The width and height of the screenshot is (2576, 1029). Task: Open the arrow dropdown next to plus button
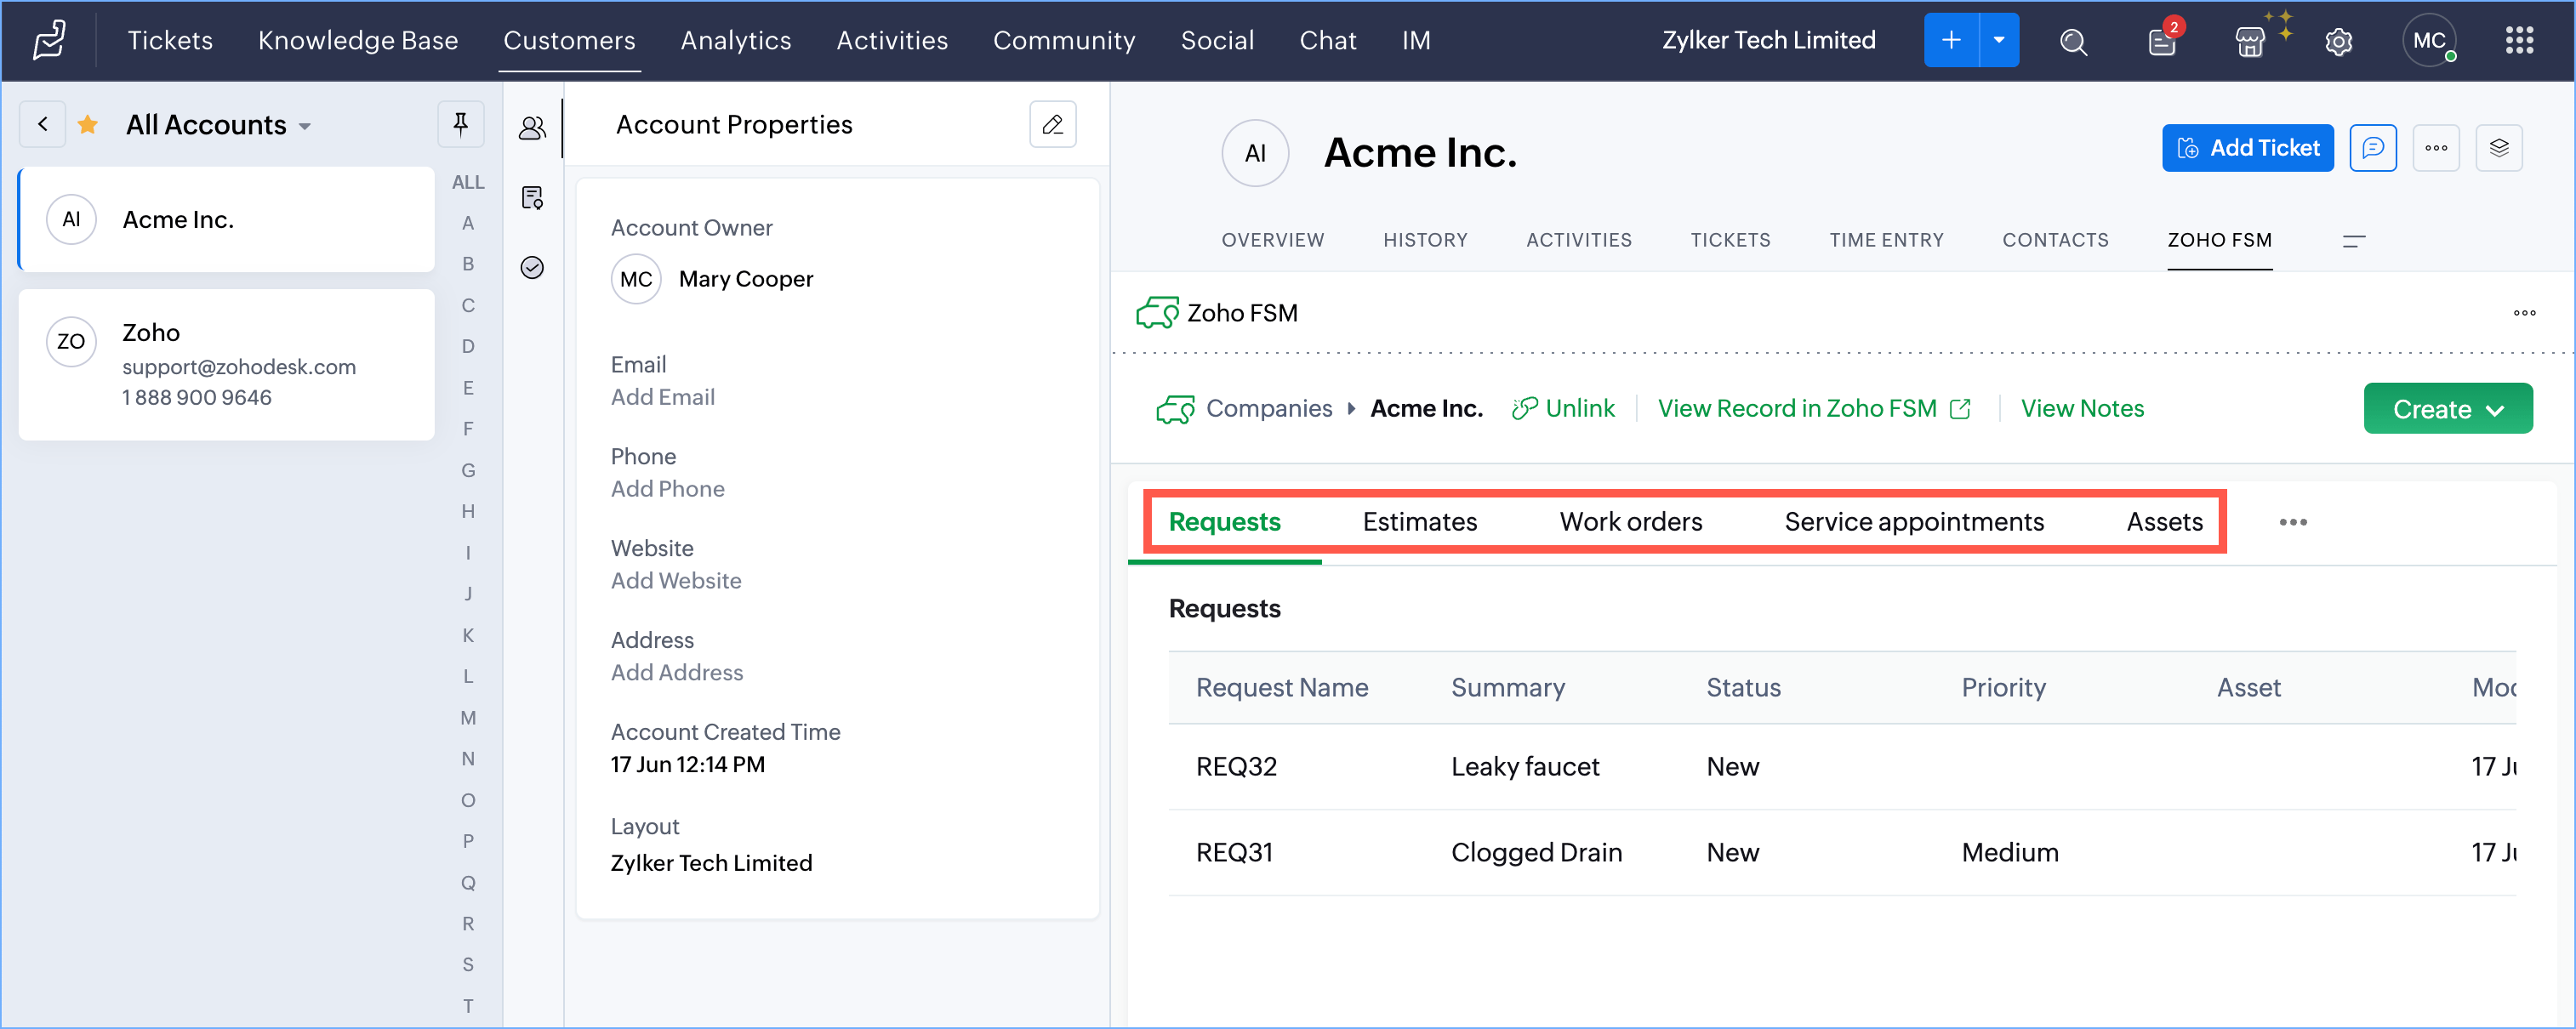point(1998,41)
